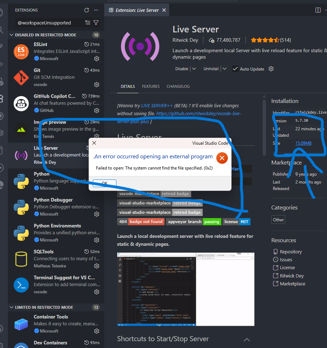This screenshot has width=327, height=348.
Task: Open the Extensions view more actions menu
Action: click(x=96, y=10)
